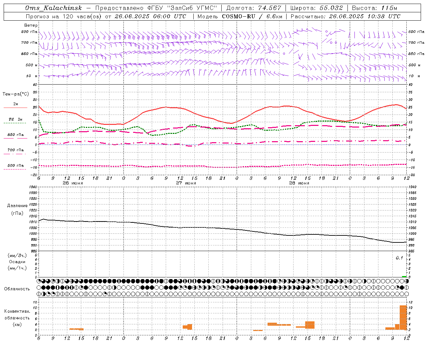Click the 'Давление' pressure panel label
Image resolution: width=426 pixels, height=341 pixels.
(x=17, y=206)
